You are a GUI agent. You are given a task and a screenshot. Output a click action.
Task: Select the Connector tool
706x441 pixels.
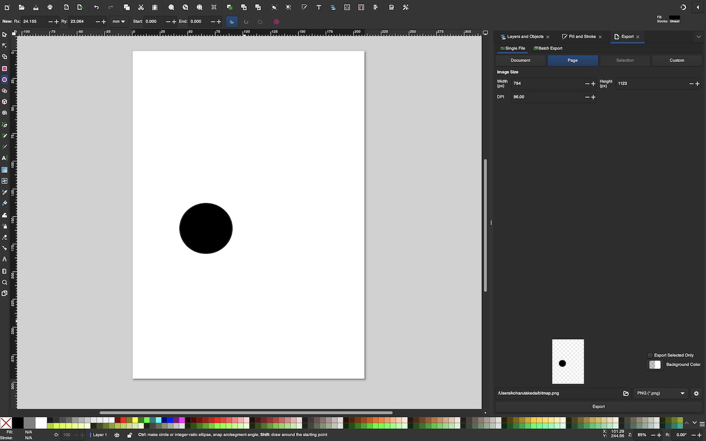click(x=5, y=248)
